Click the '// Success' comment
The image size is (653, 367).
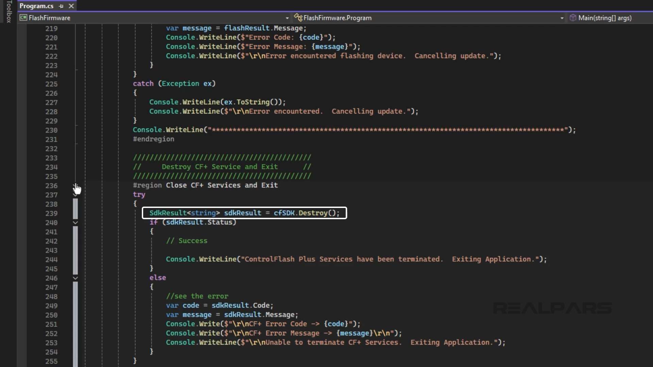click(186, 241)
